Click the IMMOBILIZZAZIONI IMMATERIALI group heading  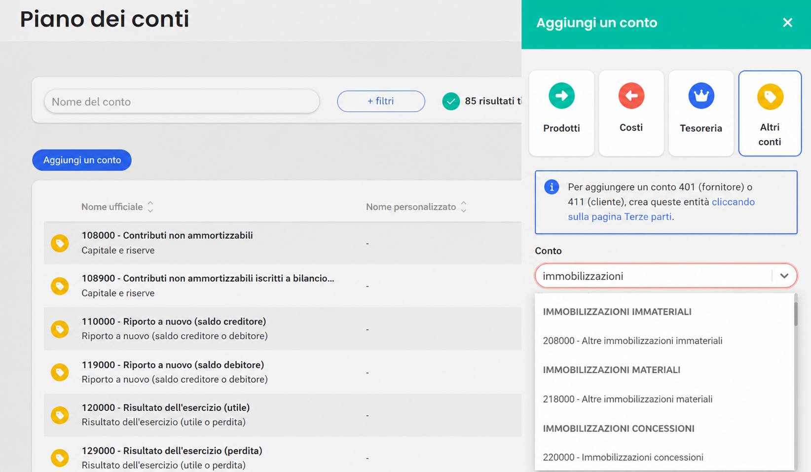click(x=617, y=312)
